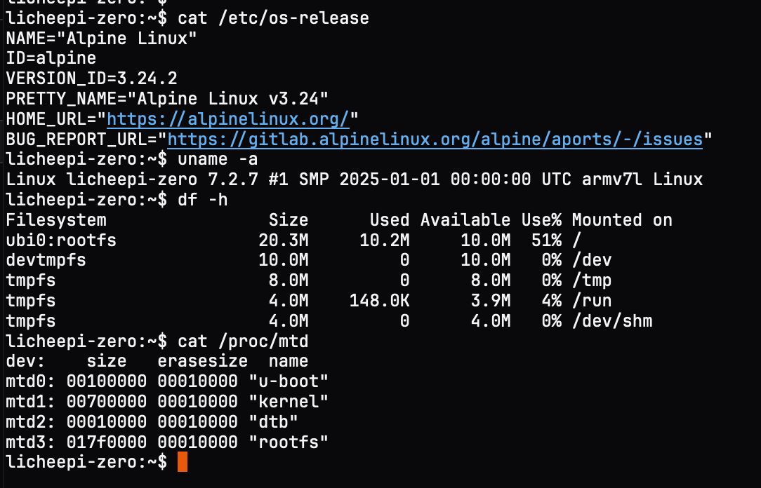Click the 'cat /proc/mtd' command text
Screen dimensions: 761x488
pos(243,341)
